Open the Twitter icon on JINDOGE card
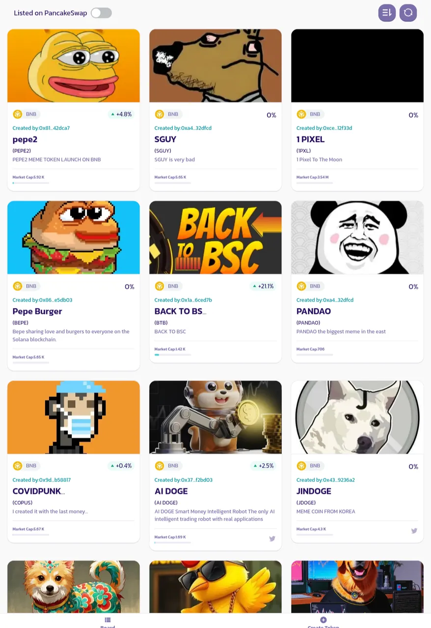This screenshot has height=628, width=431. (x=414, y=530)
